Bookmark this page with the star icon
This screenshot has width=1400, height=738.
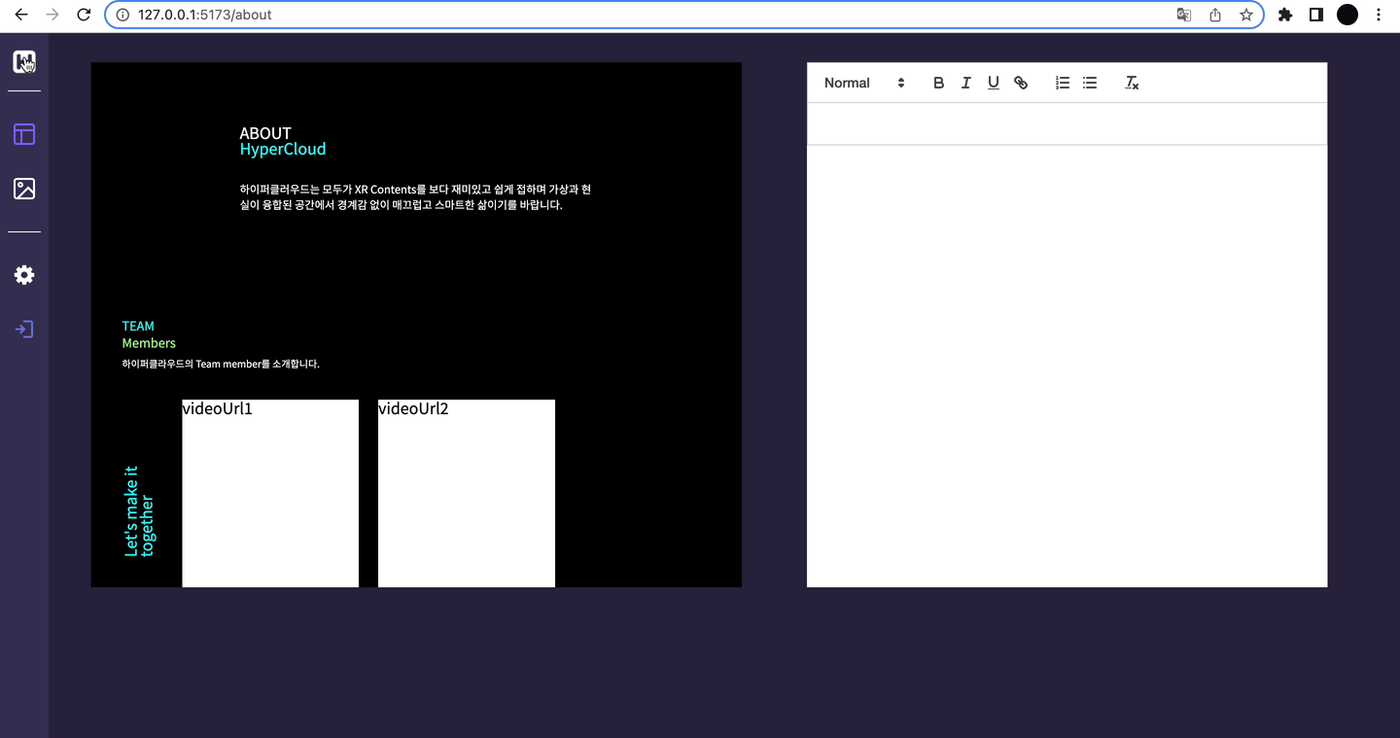pos(1245,15)
